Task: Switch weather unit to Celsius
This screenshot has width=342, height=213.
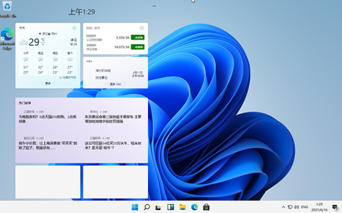Action: pyautogui.click(x=43, y=40)
